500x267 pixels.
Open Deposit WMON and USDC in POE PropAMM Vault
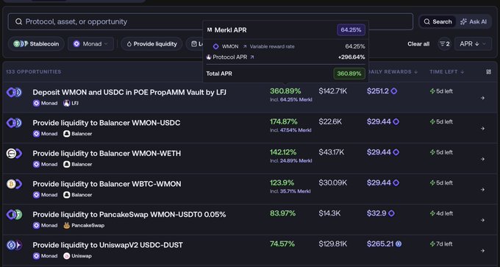[129, 93]
